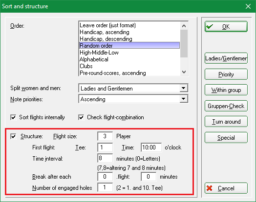Uncheck the Check flight-combination checkbox

pos(81,117)
